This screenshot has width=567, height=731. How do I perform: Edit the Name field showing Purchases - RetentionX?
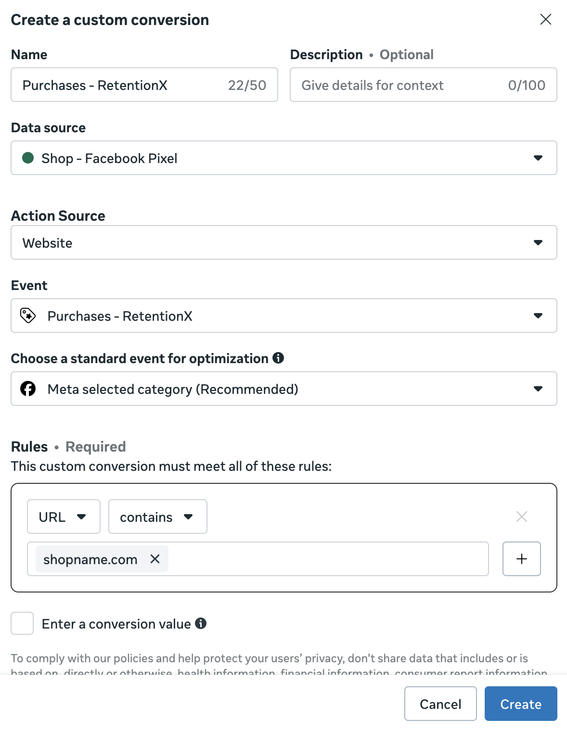click(x=120, y=85)
